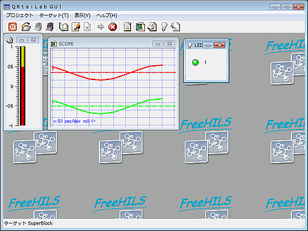Screen dimensions: 308x231
Task: Click the last toolbar icon after light bulb
Action: 175,27
